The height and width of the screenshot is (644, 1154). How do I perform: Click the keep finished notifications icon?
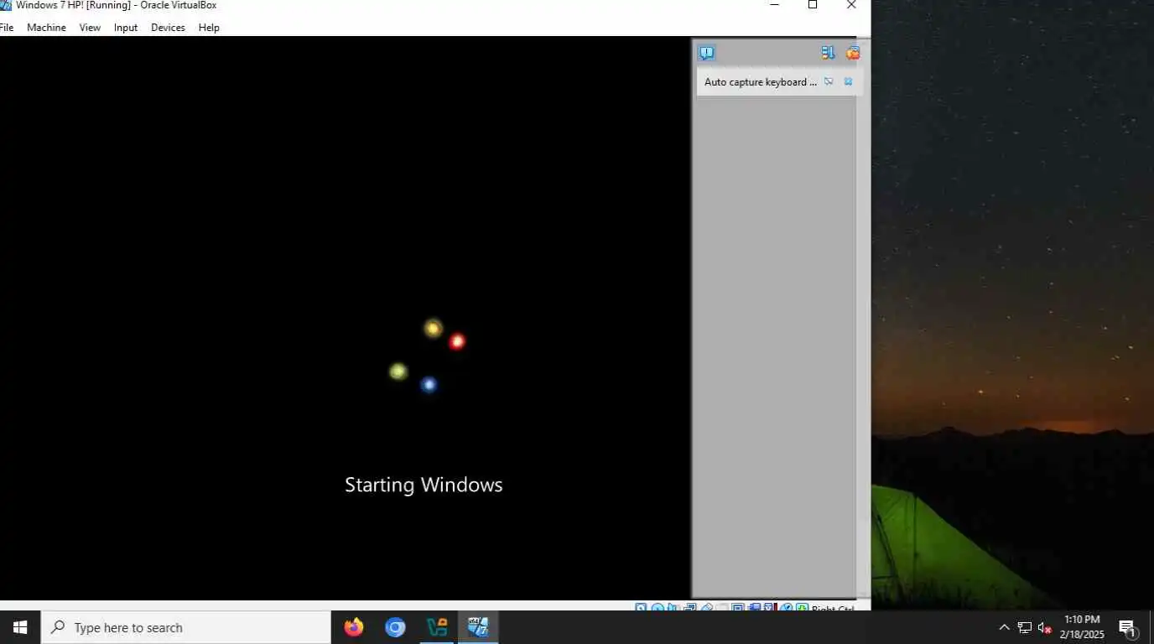coord(828,53)
